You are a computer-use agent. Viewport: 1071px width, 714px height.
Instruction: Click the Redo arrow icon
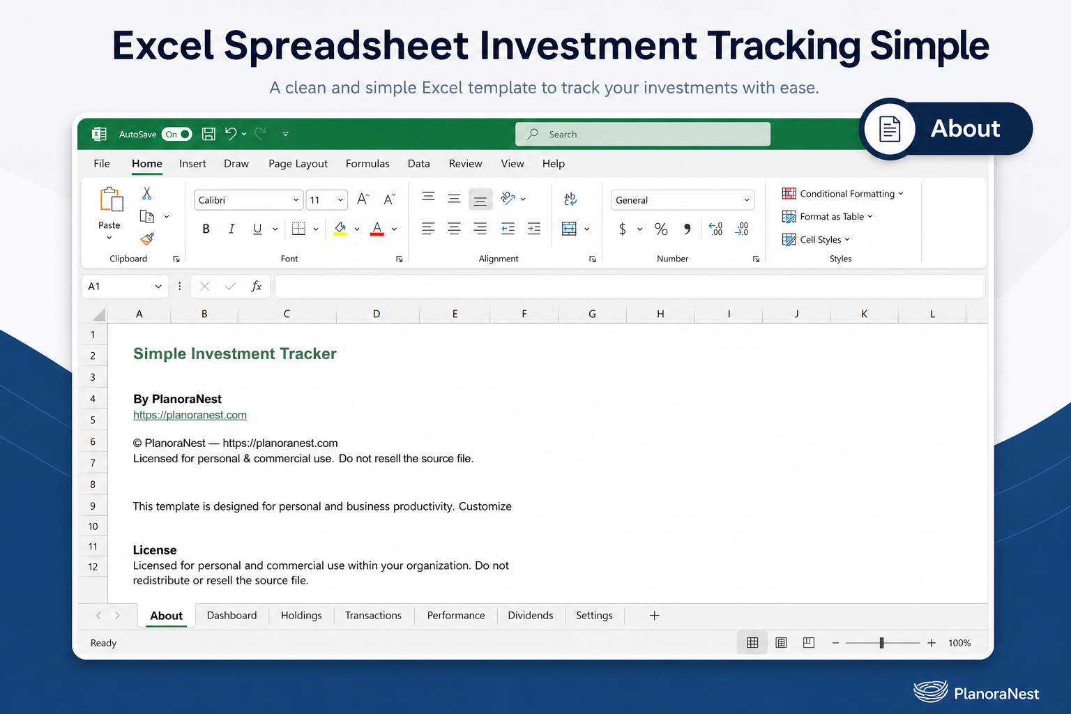[x=261, y=134]
